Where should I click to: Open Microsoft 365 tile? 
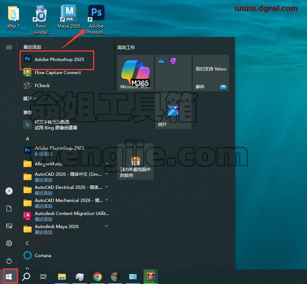tap(136, 73)
